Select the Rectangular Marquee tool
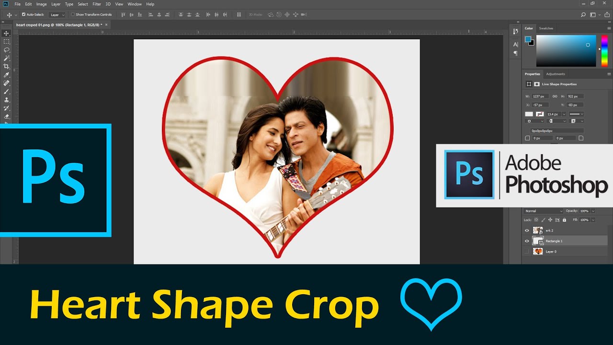Screen dimensions: 613x345 pos(6,42)
